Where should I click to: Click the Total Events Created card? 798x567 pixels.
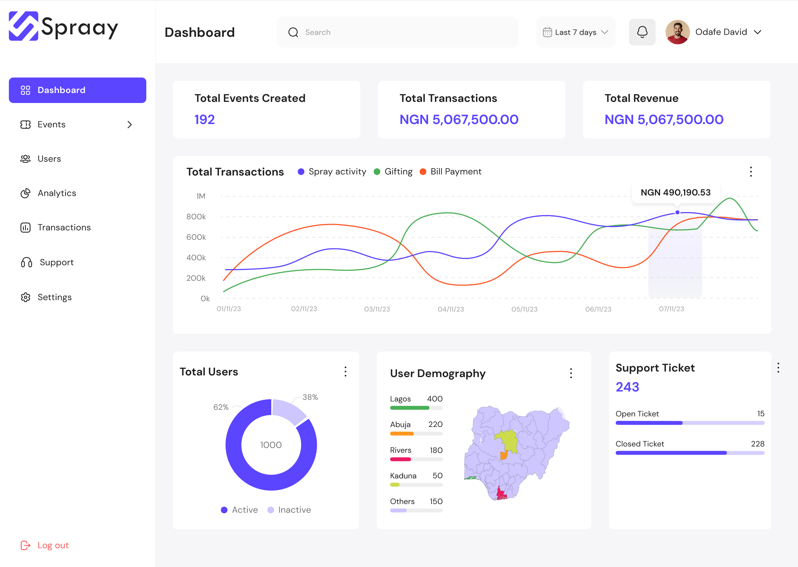coord(266,110)
